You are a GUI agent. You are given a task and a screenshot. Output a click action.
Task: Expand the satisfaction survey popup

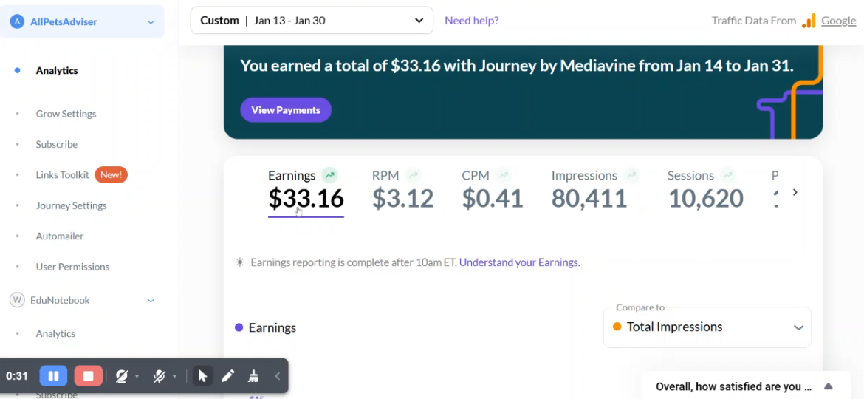828,386
